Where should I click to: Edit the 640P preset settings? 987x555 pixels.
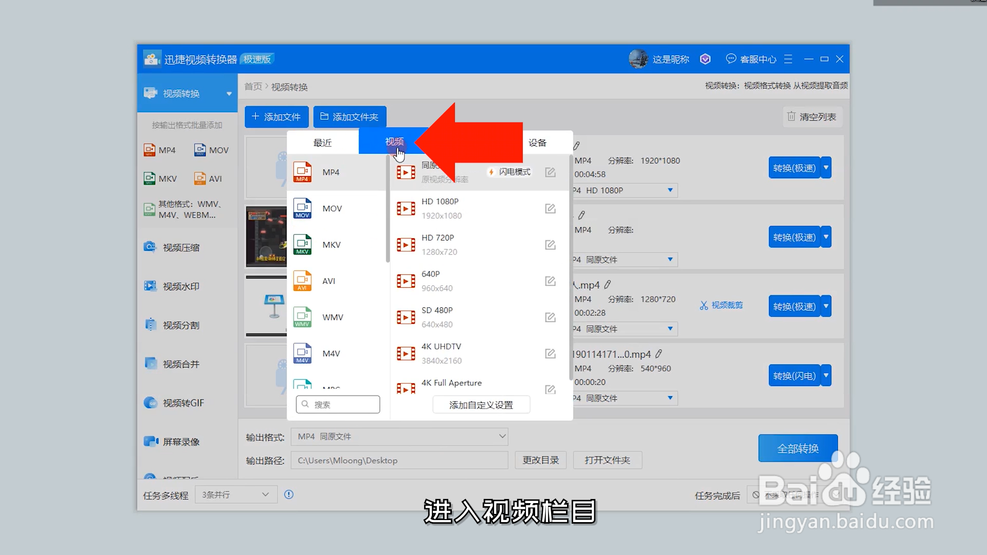tap(550, 281)
